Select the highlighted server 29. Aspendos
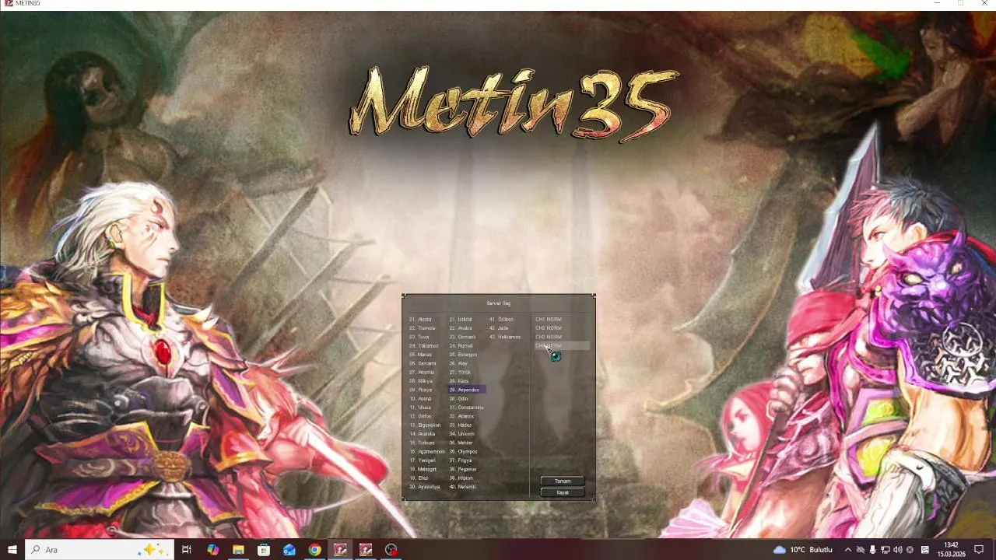The width and height of the screenshot is (996, 560). [x=467, y=390]
